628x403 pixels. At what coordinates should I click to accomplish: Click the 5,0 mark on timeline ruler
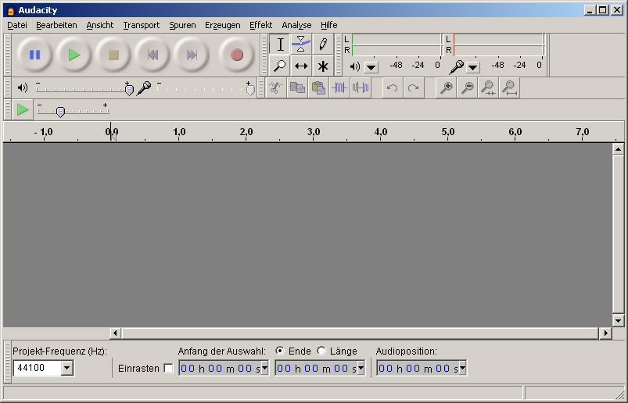point(448,132)
